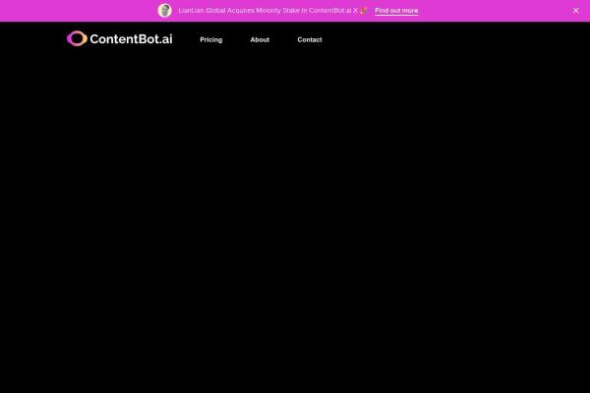This screenshot has width=590, height=393.
Task: Click the party popper emoji in banner
Action: point(364,11)
